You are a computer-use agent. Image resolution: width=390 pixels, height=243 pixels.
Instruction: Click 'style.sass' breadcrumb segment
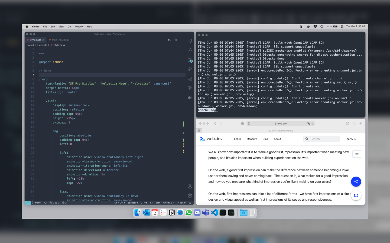[x=59, y=45]
